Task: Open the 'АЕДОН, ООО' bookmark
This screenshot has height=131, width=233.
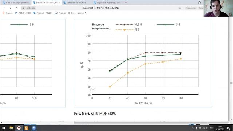Action: pos(23,13)
